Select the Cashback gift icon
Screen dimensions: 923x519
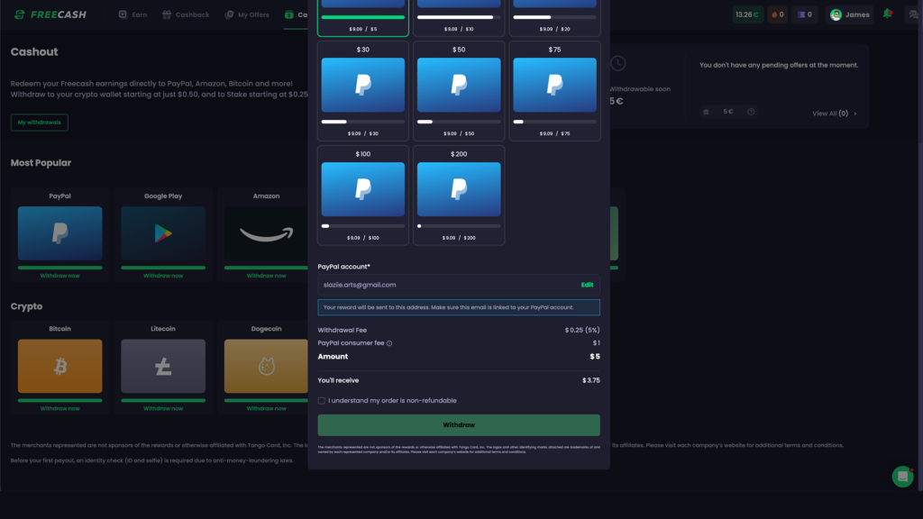[165, 14]
